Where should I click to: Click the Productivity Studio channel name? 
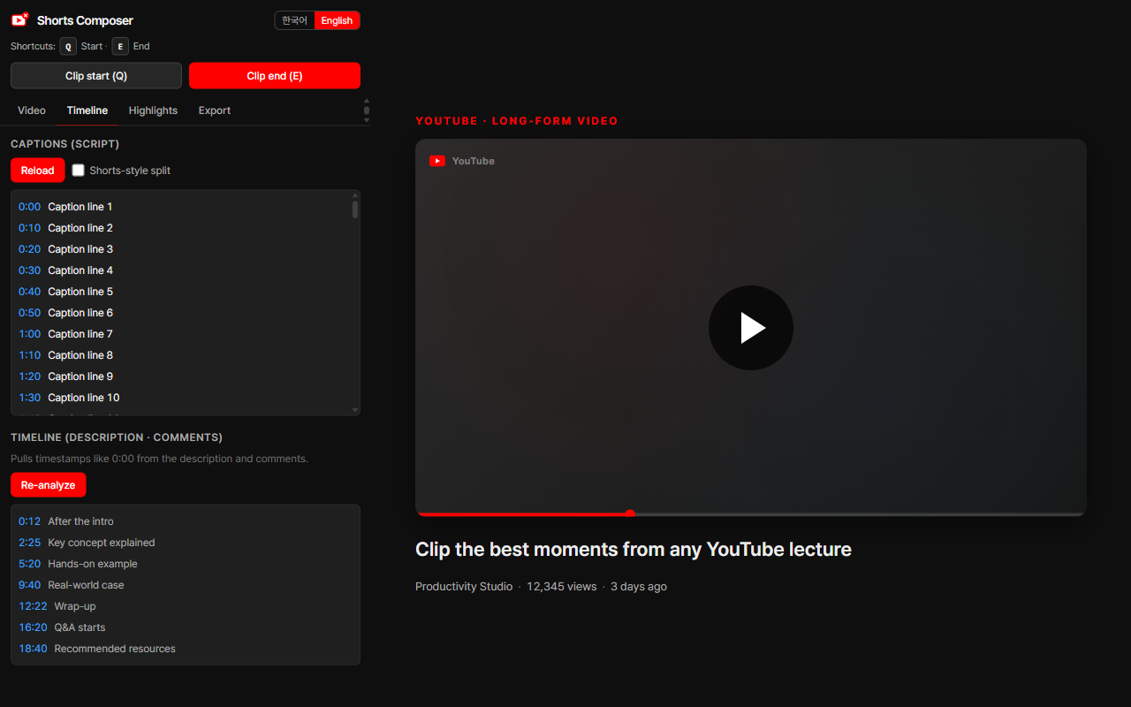(464, 587)
